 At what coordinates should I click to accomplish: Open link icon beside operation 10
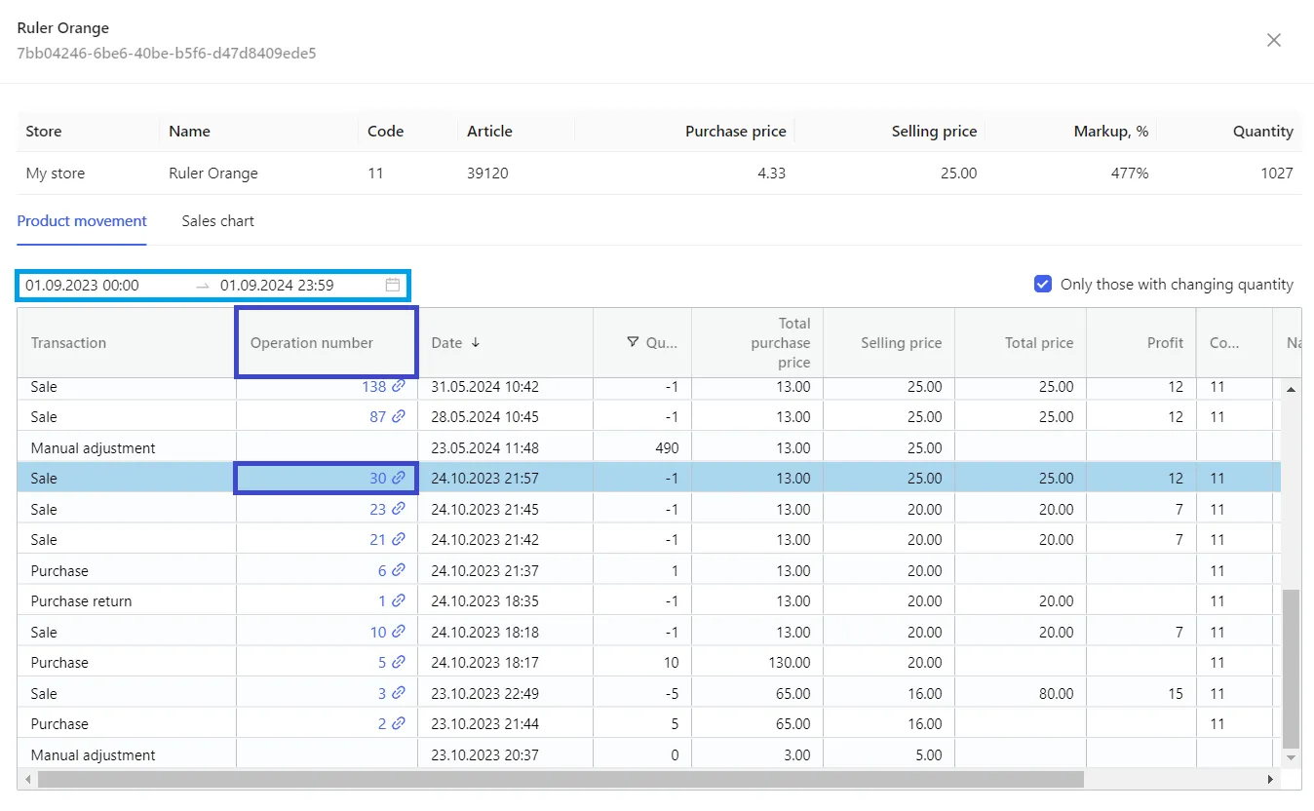click(x=399, y=632)
